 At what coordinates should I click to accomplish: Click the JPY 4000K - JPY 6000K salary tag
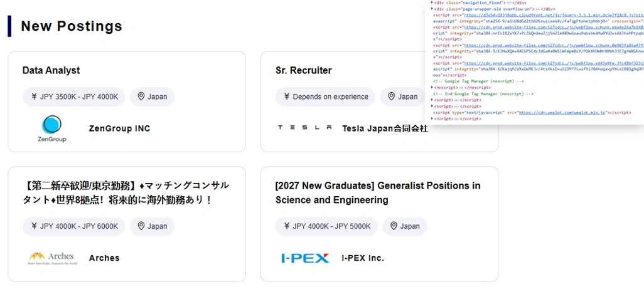[x=73, y=226]
